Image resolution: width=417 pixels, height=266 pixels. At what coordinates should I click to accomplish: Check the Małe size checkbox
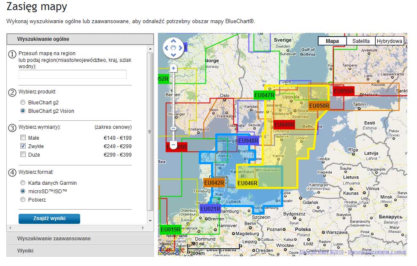point(23,138)
